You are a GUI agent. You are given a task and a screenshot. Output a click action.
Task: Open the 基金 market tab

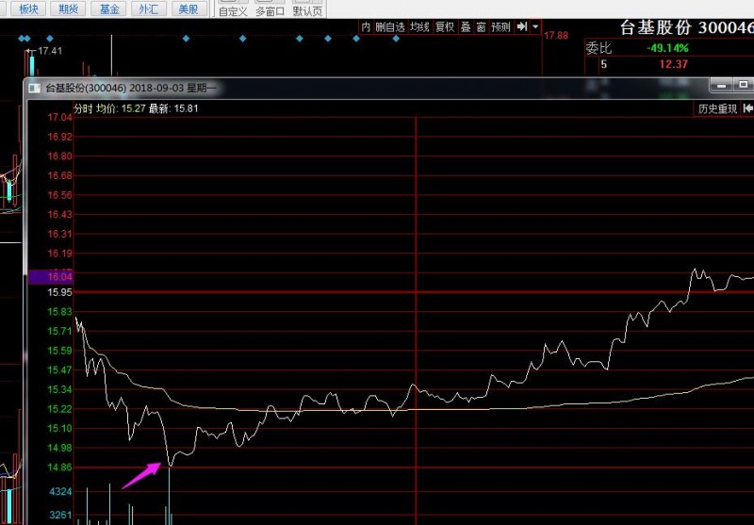pos(108,8)
